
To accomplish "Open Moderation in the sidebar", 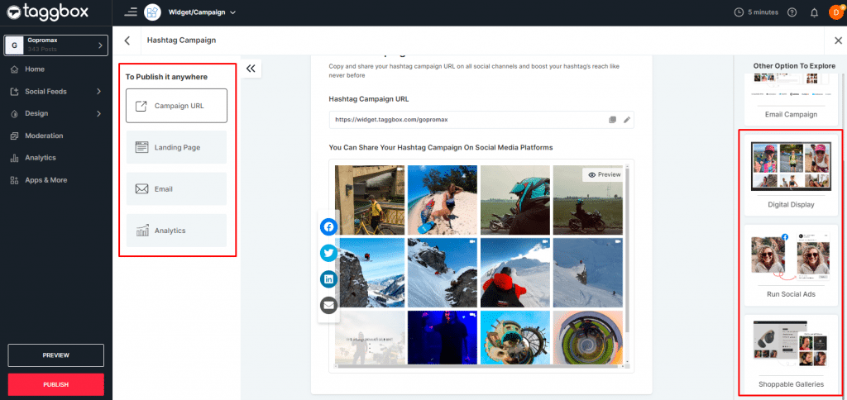I will pyautogui.click(x=44, y=136).
